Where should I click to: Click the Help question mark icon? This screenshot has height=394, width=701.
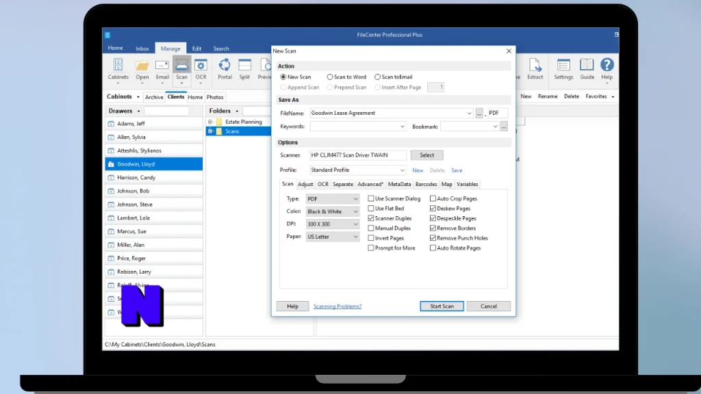(607, 65)
